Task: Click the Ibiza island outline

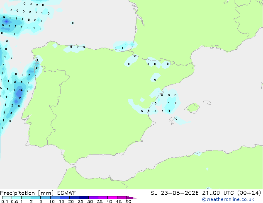Action: (172, 119)
